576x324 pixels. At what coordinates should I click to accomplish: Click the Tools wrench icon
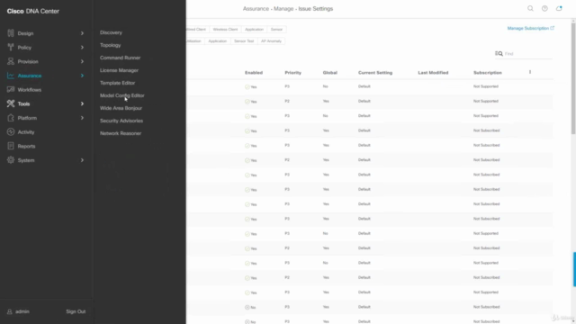11,103
